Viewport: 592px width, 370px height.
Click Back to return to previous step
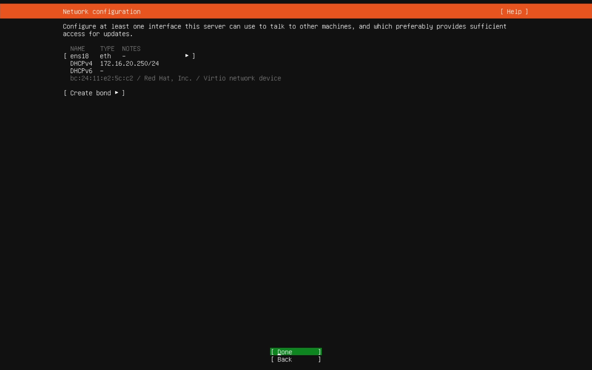295,359
